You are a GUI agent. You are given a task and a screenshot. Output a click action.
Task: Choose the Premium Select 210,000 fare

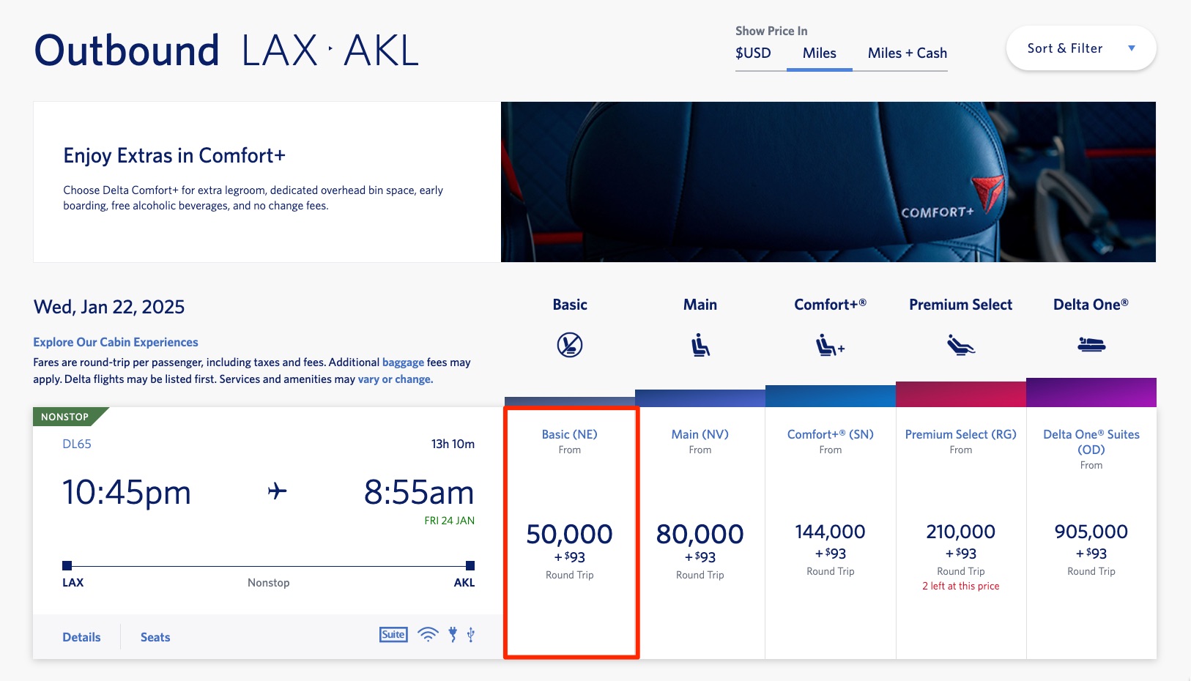960,532
